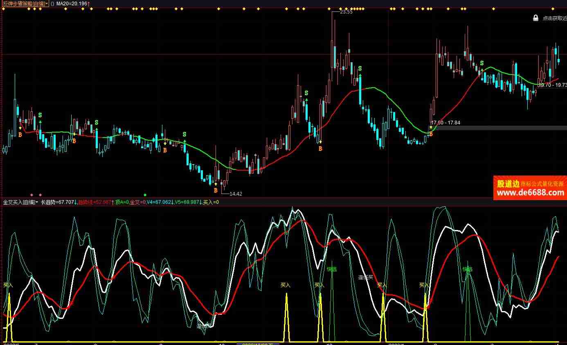567x345 pixels.
Task: Click the 23.55 high price label
Action: pos(346,12)
